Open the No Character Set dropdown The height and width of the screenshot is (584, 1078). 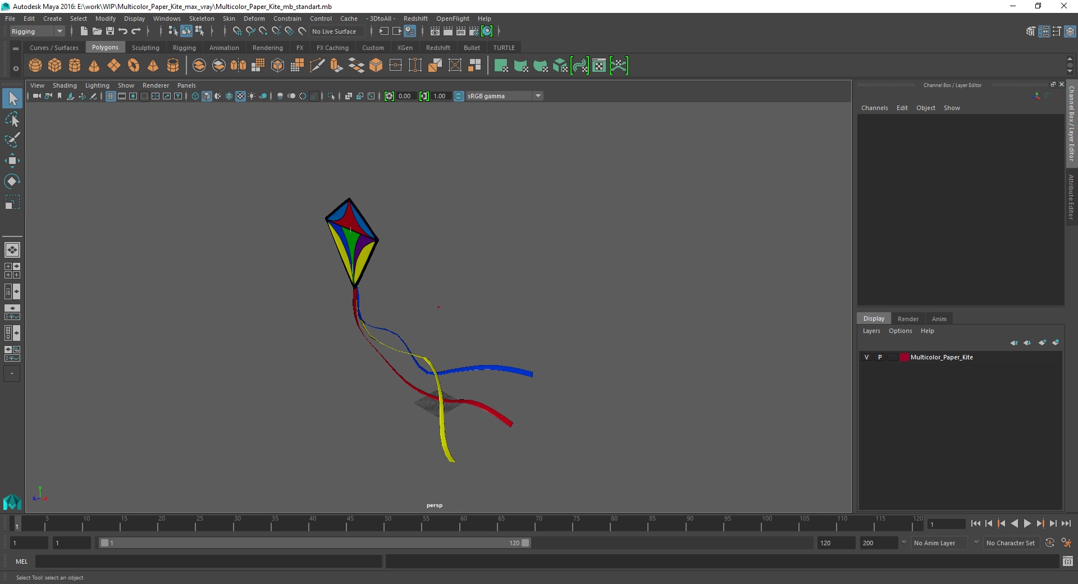[x=1011, y=543]
